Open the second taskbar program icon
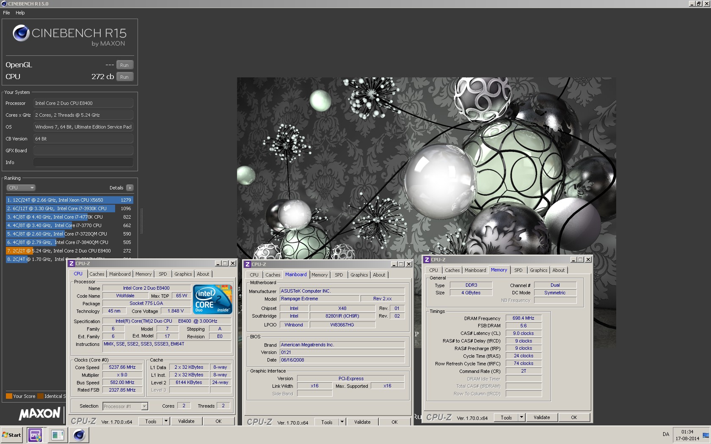The image size is (711, 444). 57,435
